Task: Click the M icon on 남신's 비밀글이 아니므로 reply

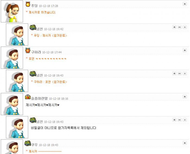Action: pos(179,120)
